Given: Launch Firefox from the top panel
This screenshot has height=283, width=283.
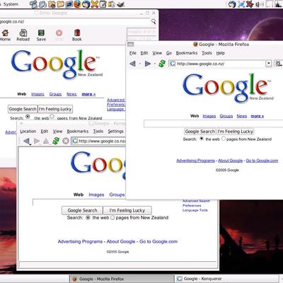Looking at the screenshot, I should (x=77, y=4).
